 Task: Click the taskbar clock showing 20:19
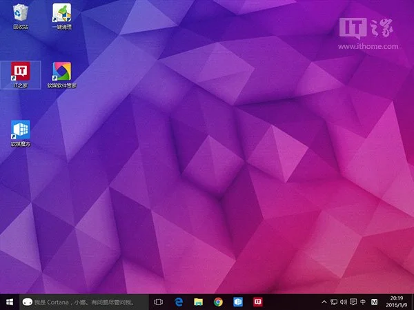point(397,302)
